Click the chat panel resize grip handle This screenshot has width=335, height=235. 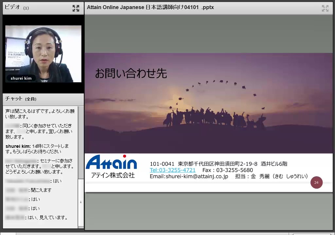point(81,202)
